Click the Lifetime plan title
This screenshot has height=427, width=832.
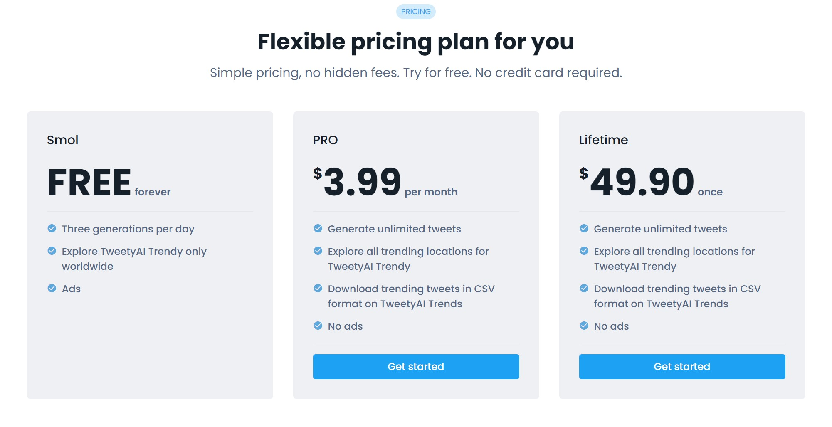pyautogui.click(x=603, y=140)
